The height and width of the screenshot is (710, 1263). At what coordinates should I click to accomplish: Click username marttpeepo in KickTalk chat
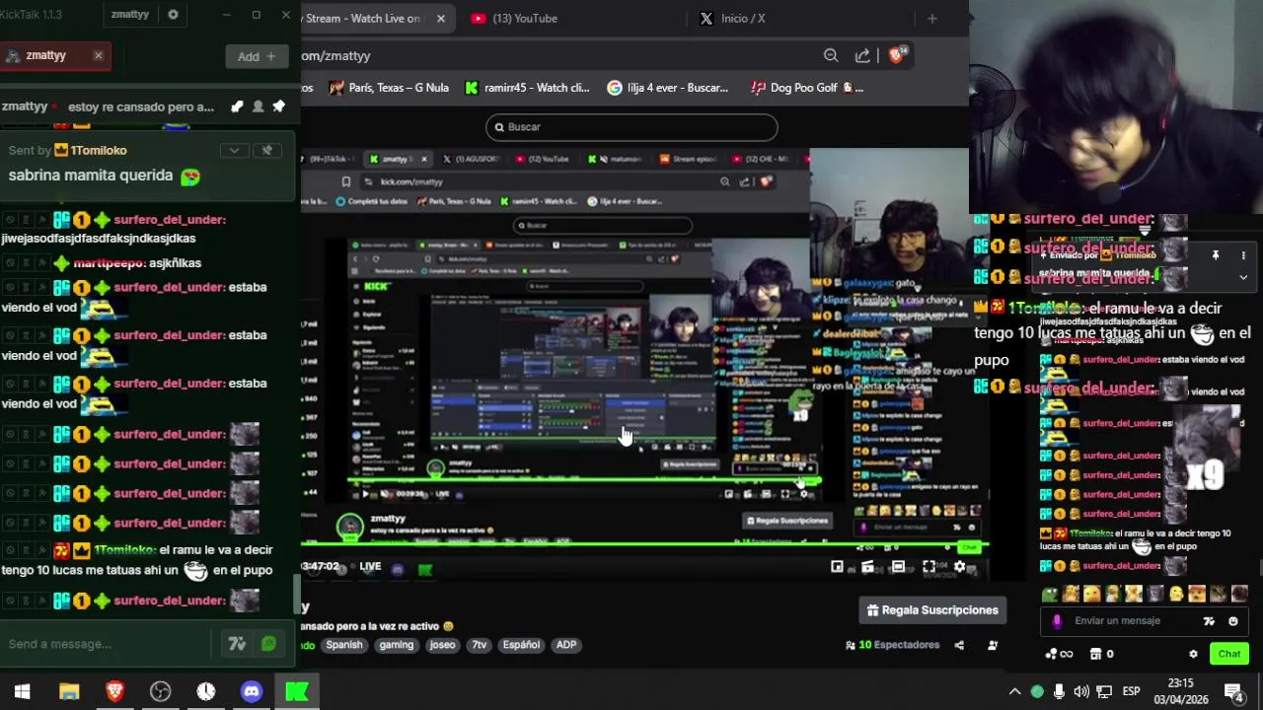pyautogui.click(x=109, y=263)
